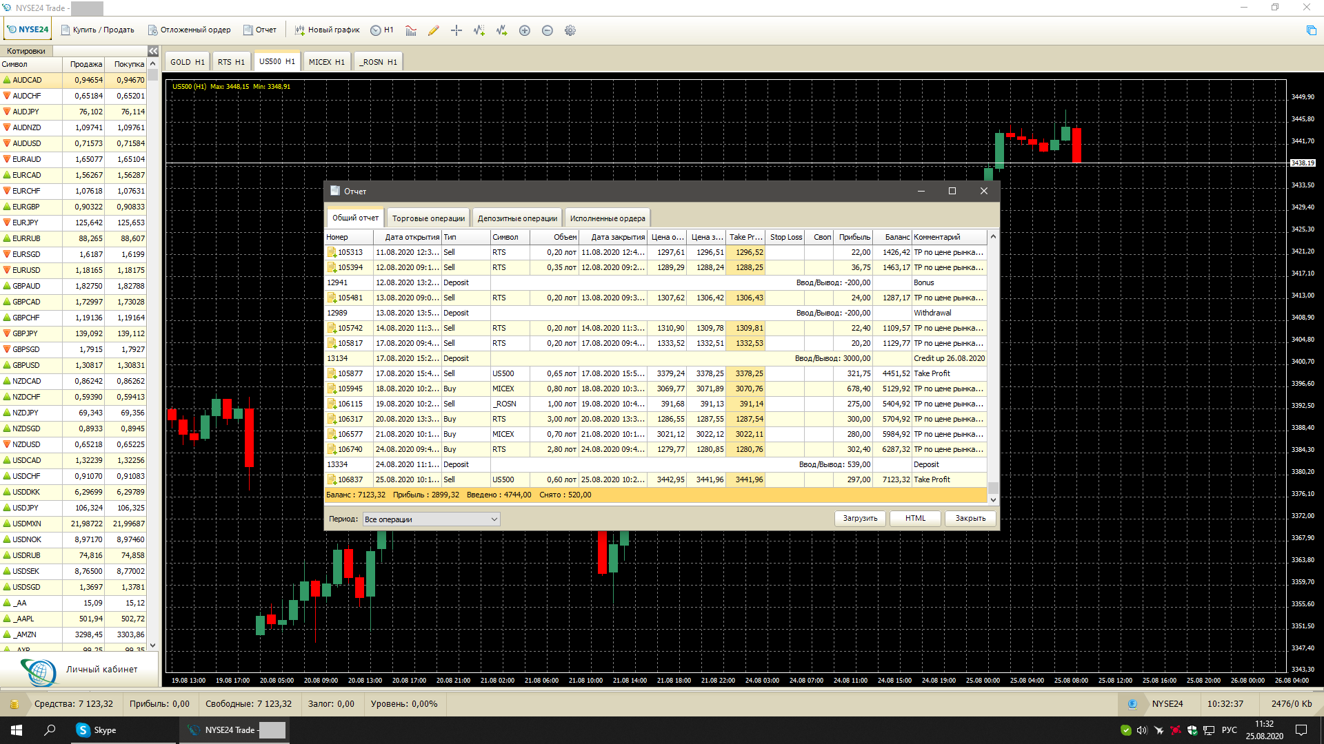Screen dimensions: 1324x744
Task: Open the Период dropdown Все операции
Action: tap(432, 519)
